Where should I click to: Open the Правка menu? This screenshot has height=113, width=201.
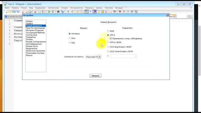15,8
